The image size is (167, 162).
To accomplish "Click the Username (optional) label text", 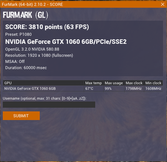I will click(45, 98).
